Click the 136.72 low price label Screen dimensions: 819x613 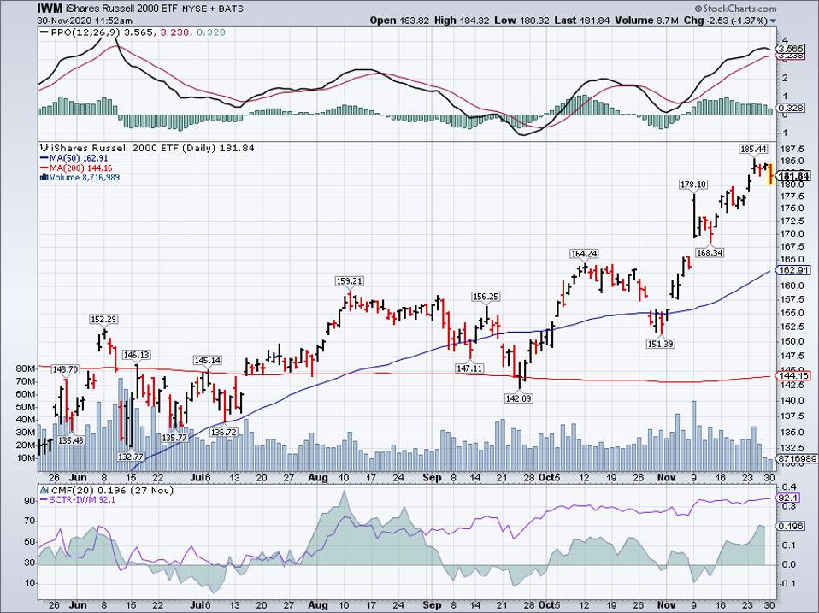224,433
